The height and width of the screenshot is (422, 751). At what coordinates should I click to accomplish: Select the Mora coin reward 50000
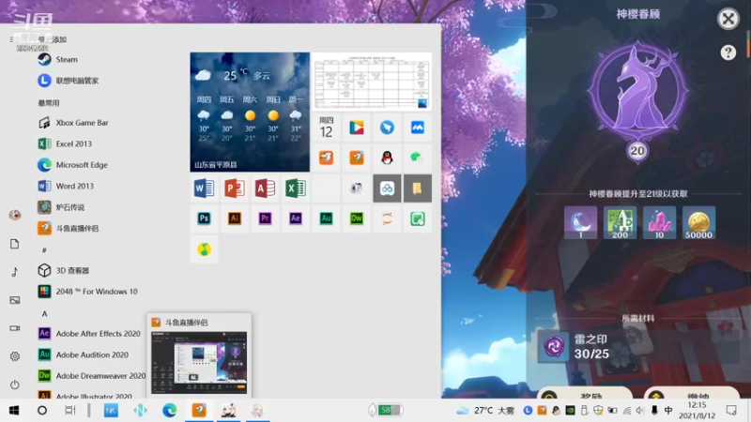click(x=698, y=223)
